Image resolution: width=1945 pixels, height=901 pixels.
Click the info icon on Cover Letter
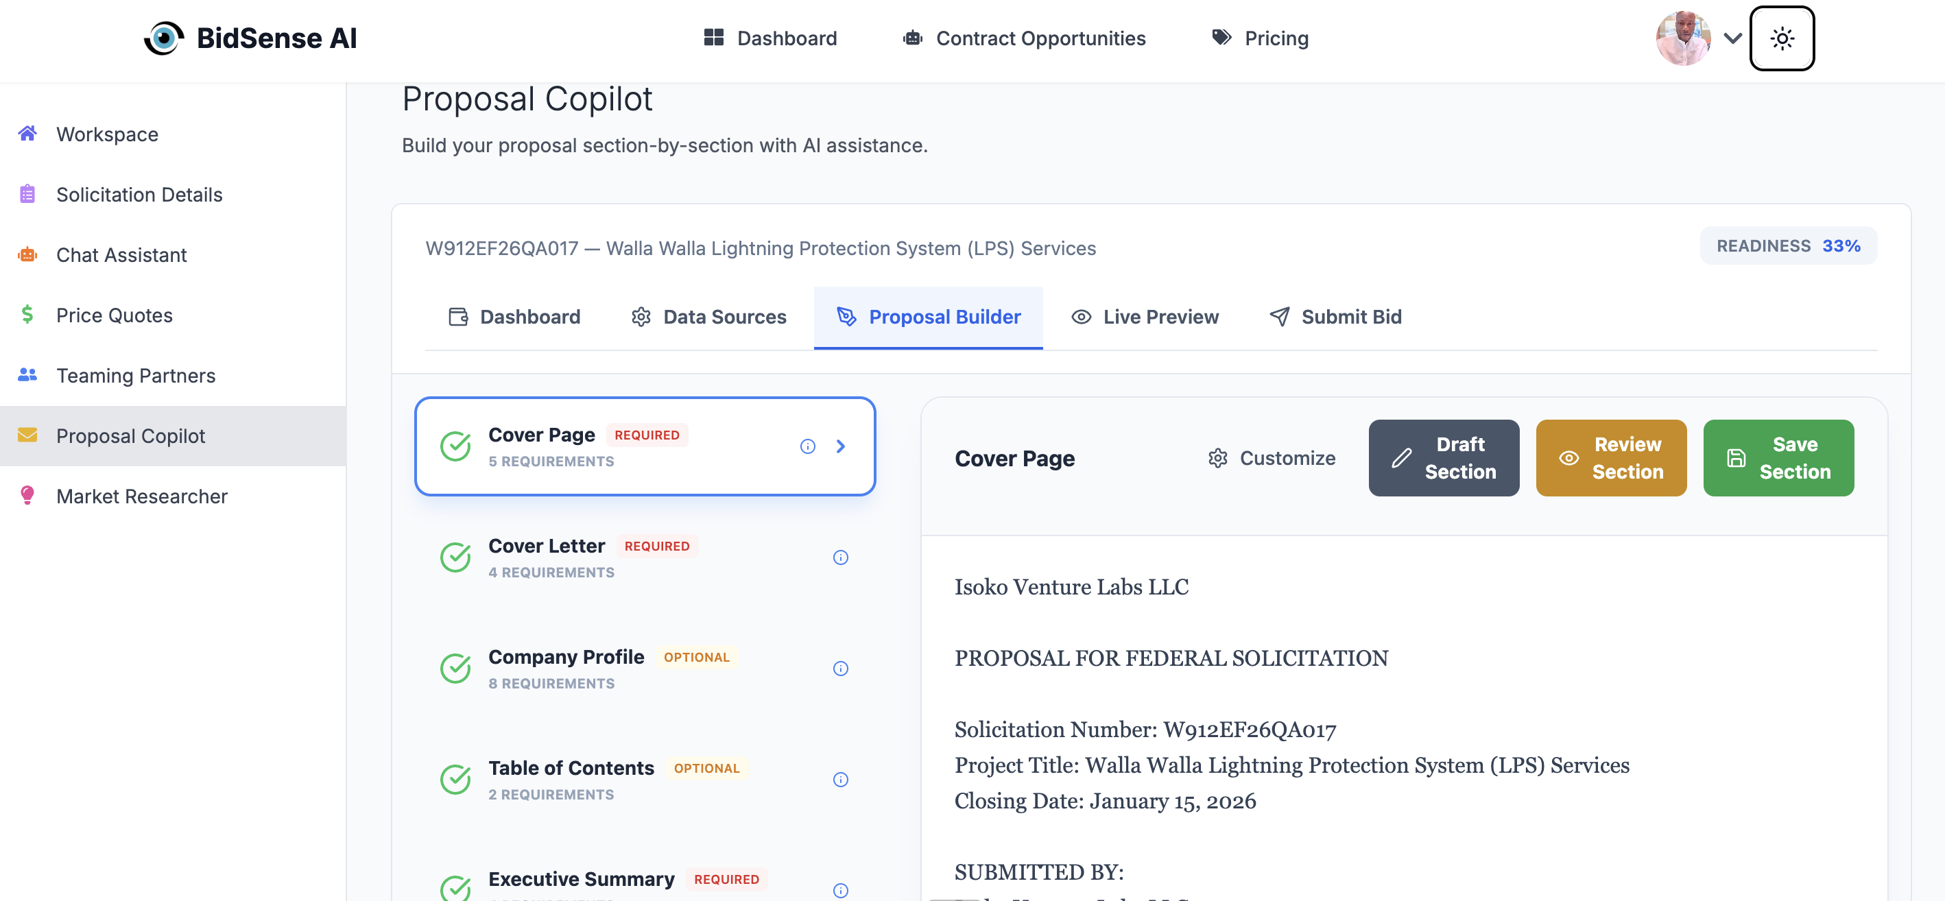840,557
